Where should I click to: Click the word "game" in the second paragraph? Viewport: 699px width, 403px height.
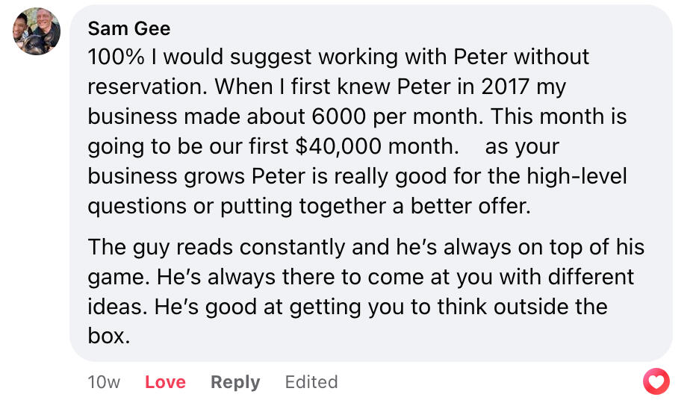[x=118, y=277]
